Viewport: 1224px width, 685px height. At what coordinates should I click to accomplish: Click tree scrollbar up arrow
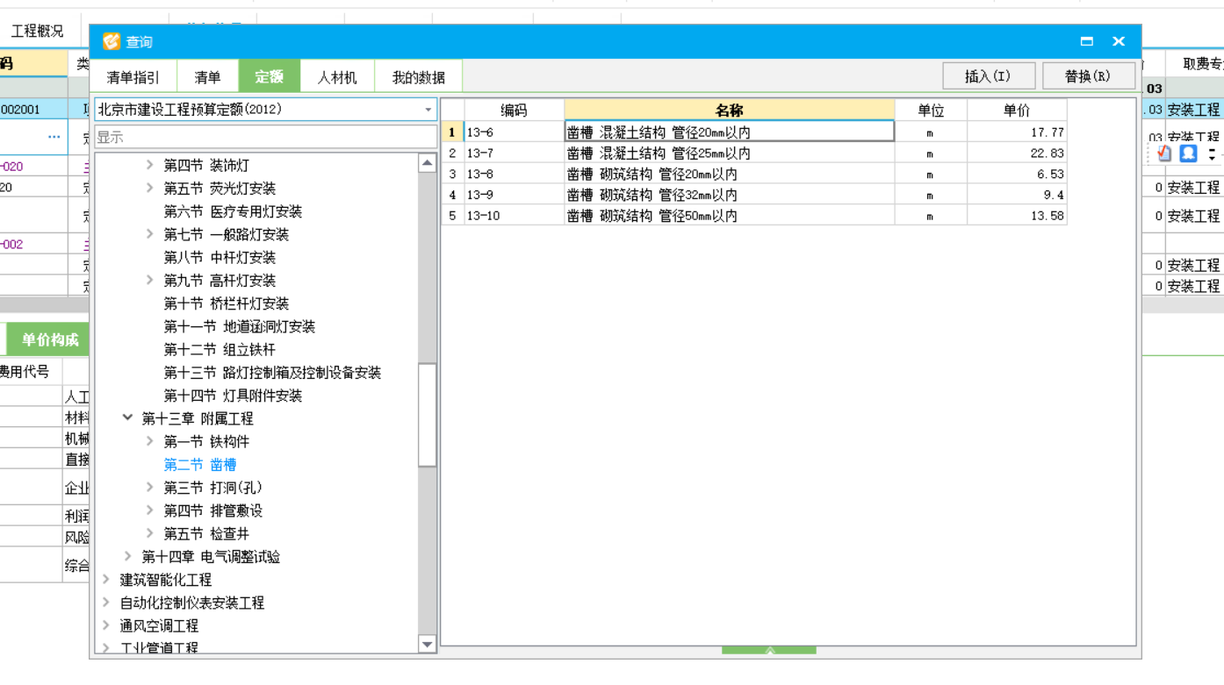tap(428, 163)
